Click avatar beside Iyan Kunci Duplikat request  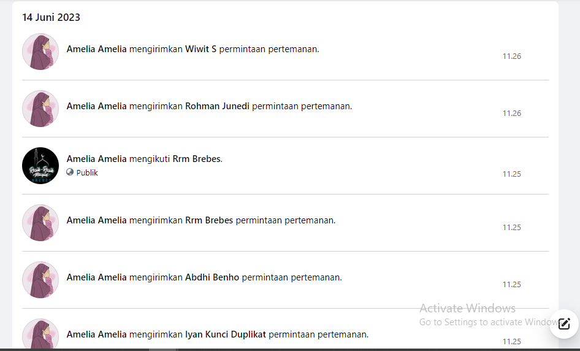40,334
